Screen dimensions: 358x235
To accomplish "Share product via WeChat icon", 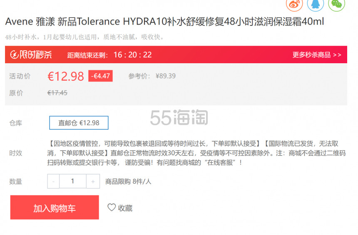I will click(x=336, y=5).
